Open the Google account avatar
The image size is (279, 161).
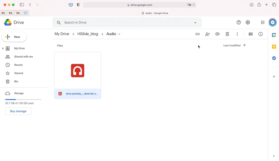click(x=272, y=22)
